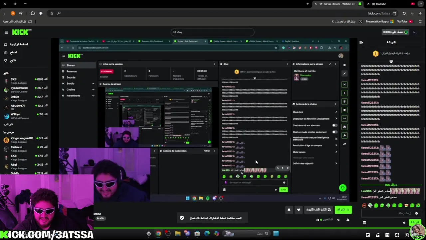
Task: Select Stream in the streamed dashboard menu
Action: click(x=79, y=65)
